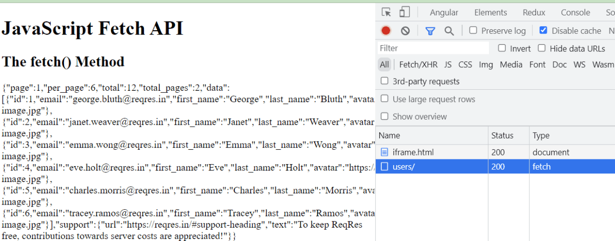Viewport: 615px width, 241px height.
Task: Click The fetch() Method subheading
Action: 63,62
